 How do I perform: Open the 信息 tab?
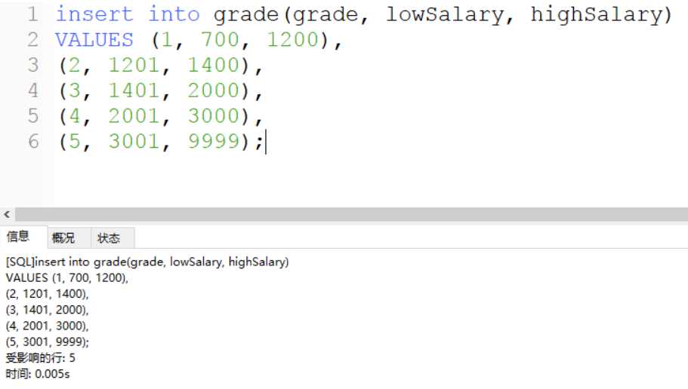[x=18, y=237]
